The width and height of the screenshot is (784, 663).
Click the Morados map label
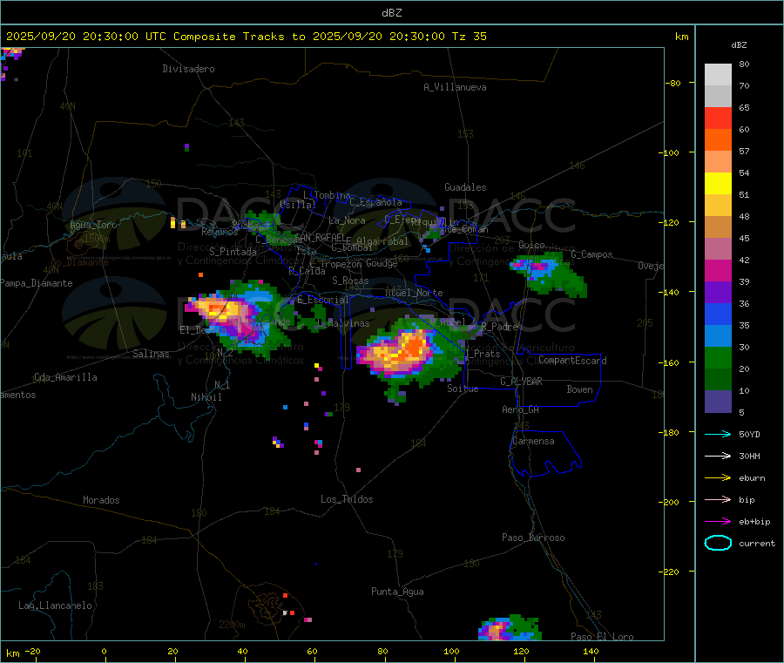click(x=101, y=500)
